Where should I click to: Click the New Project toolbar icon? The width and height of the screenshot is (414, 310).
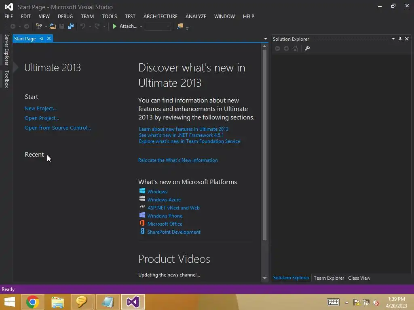(39, 26)
